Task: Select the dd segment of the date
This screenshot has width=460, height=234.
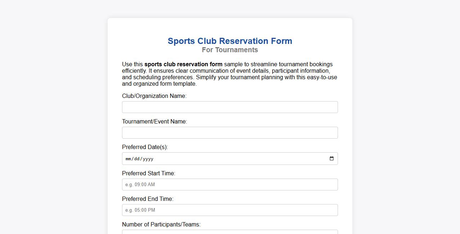Action: (137, 158)
